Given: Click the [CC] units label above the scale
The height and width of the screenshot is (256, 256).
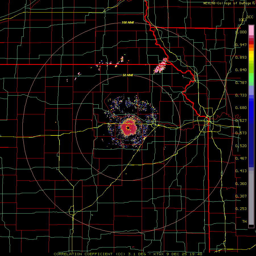Looking at the screenshot, I should [243, 20].
